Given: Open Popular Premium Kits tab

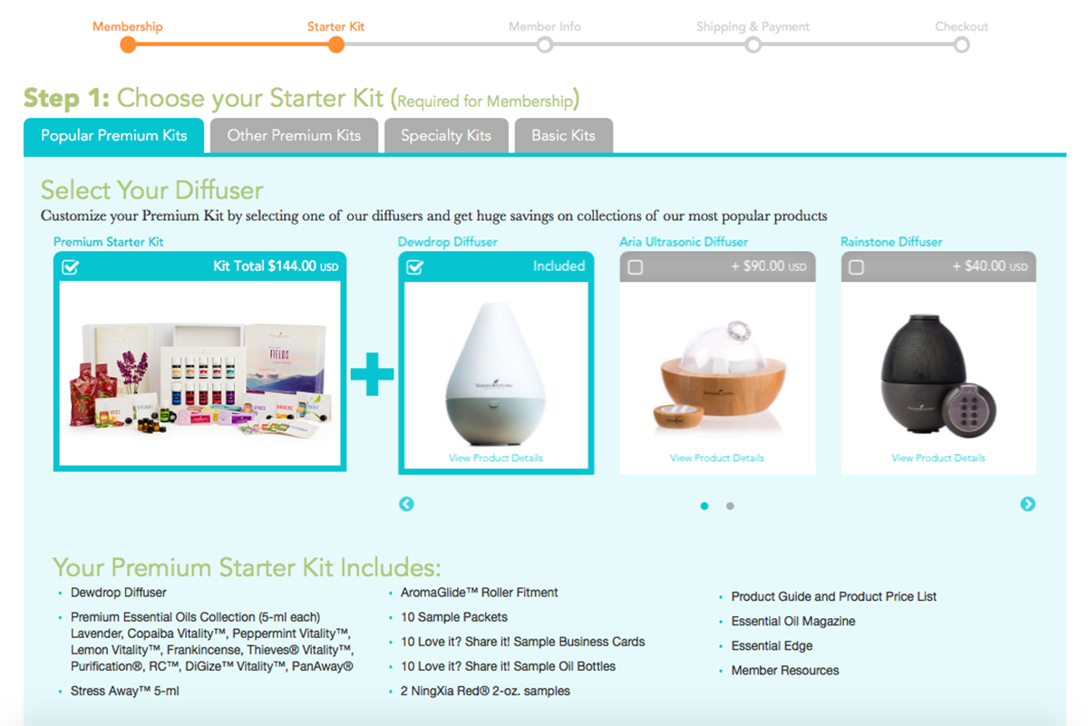Looking at the screenshot, I should pos(114,136).
